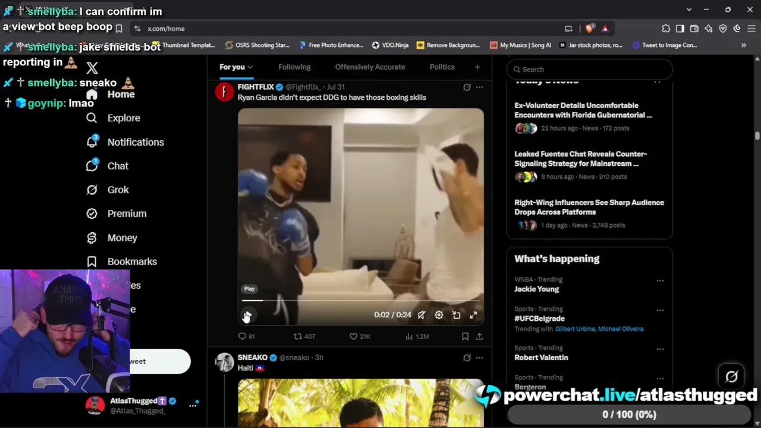Expand the video to fullscreen
The image size is (761, 428).
[473, 315]
